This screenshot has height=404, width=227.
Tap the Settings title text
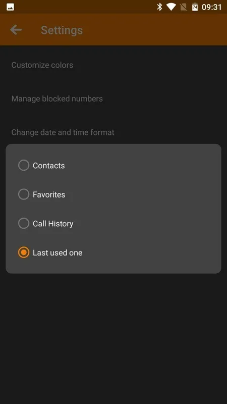pyautogui.click(x=62, y=30)
